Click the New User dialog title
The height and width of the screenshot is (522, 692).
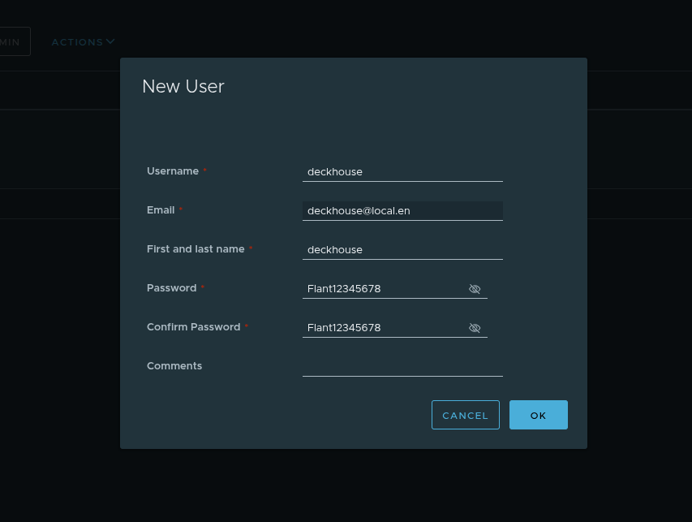pos(183,86)
